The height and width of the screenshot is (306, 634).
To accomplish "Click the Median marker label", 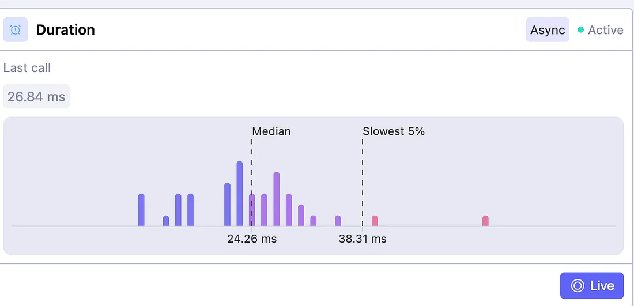I will (271, 131).
